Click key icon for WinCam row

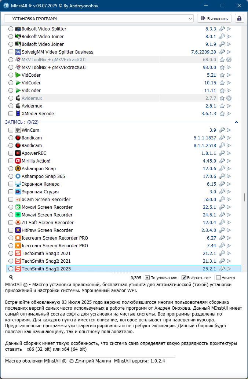(x=222, y=130)
